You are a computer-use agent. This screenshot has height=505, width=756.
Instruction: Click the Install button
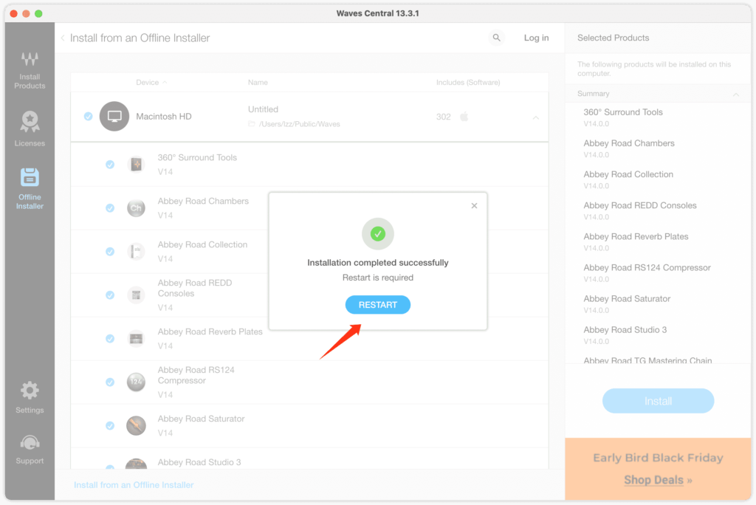(658, 401)
